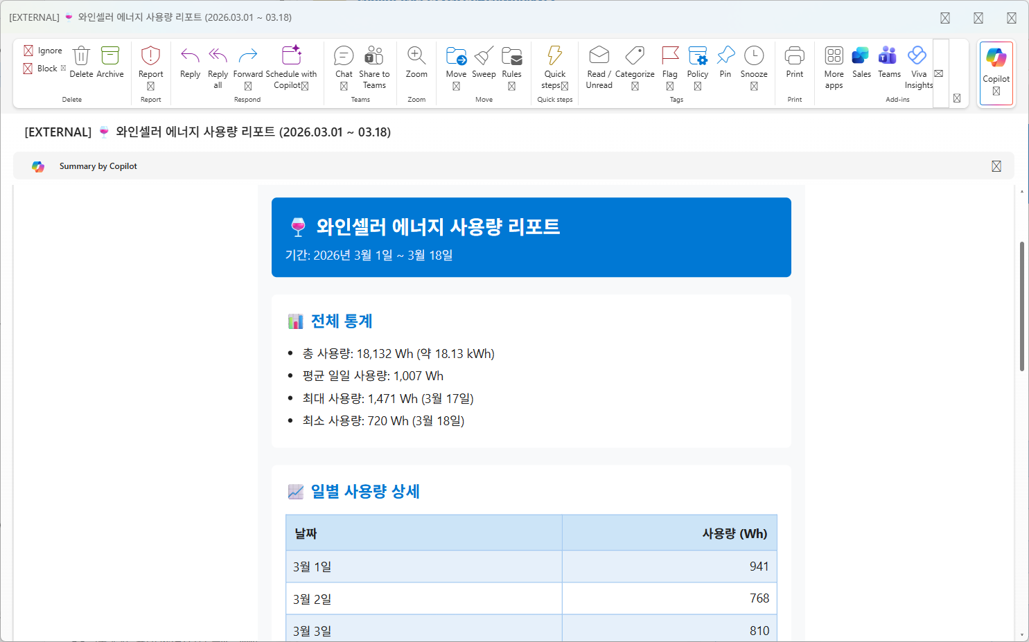Click Ignore conversation button
Image resolution: width=1029 pixels, height=642 pixels.
click(x=43, y=51)
